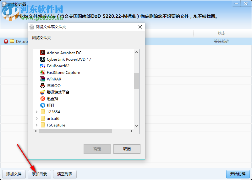Minimize the 文件粉碎器 window
This screenshot has height=180, width=252.
[236, 3]
